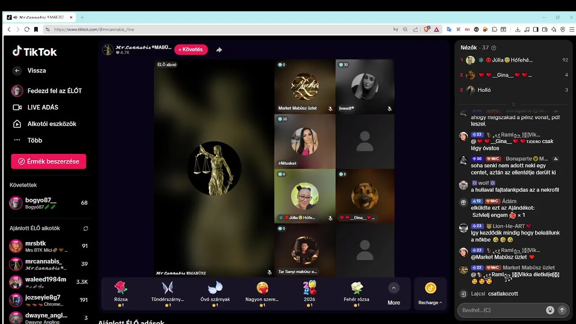
Task: Open wolf commenter's name in chat
Action: (483, 183)
